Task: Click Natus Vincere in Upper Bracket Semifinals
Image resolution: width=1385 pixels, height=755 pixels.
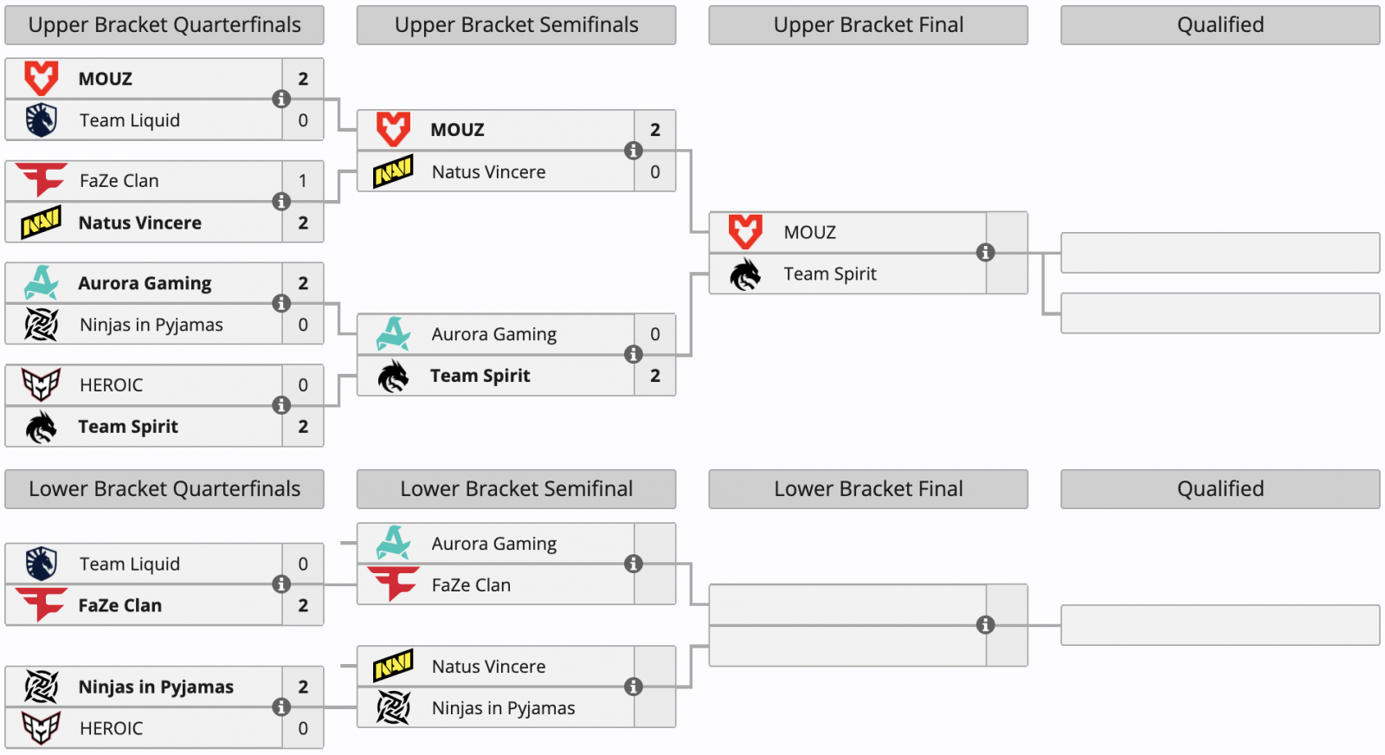Action: (488, 171)
